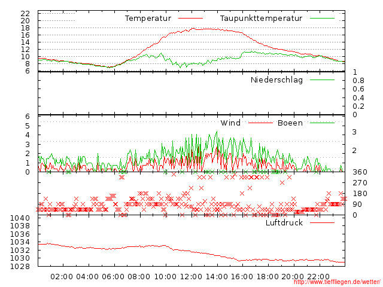This screenshot has width=383, height=287.
Task: Click the green Niederschlag legend line sample
Action: 322,80
